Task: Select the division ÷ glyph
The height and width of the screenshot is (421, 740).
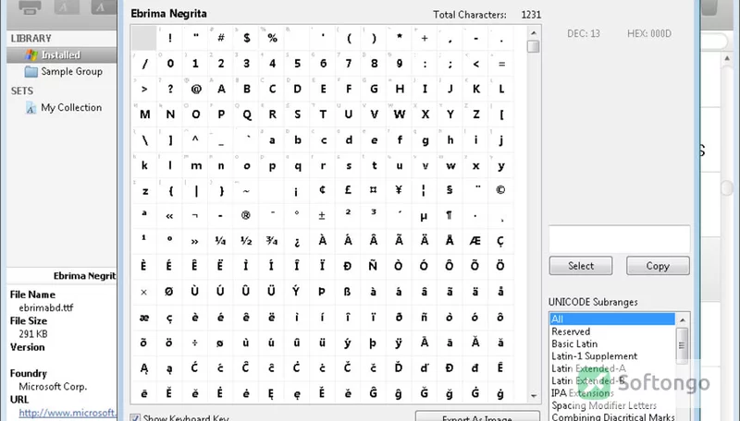Action: [x=195, y=343]
